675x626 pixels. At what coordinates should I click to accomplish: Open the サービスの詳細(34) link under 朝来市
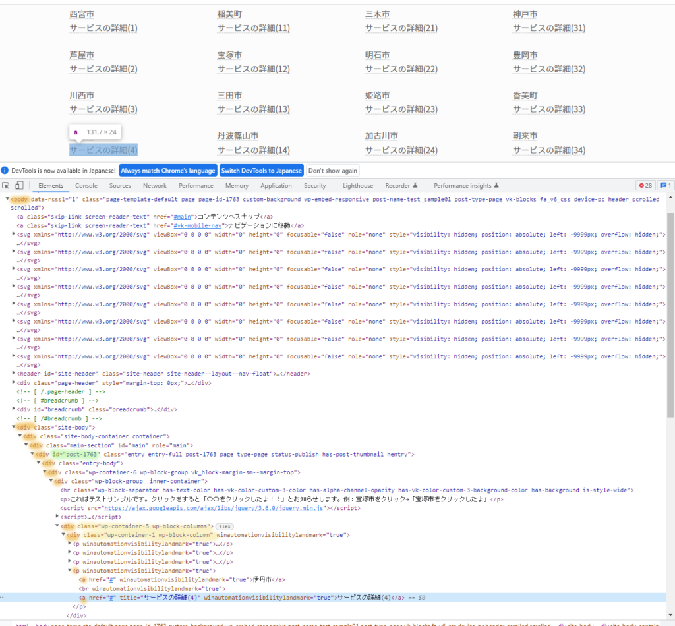tap(549, 150)
